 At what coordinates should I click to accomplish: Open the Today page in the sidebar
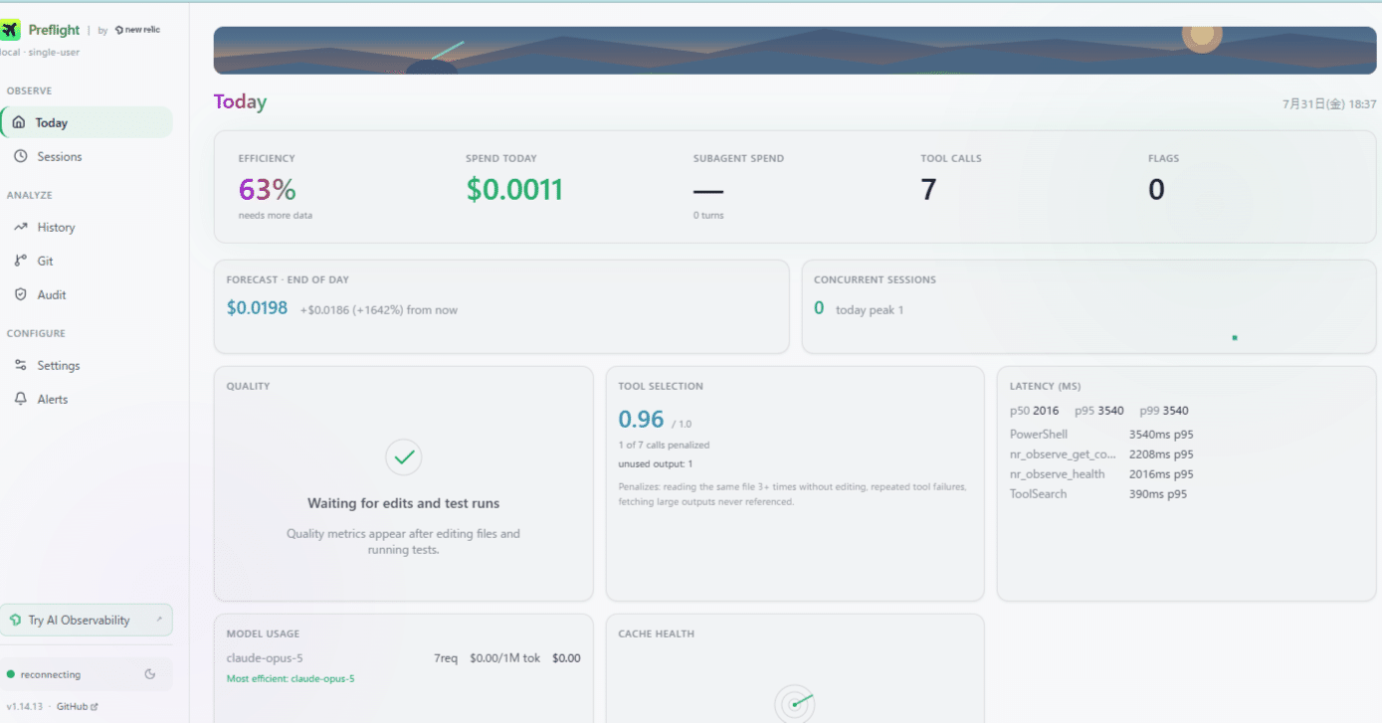[87, 122]
